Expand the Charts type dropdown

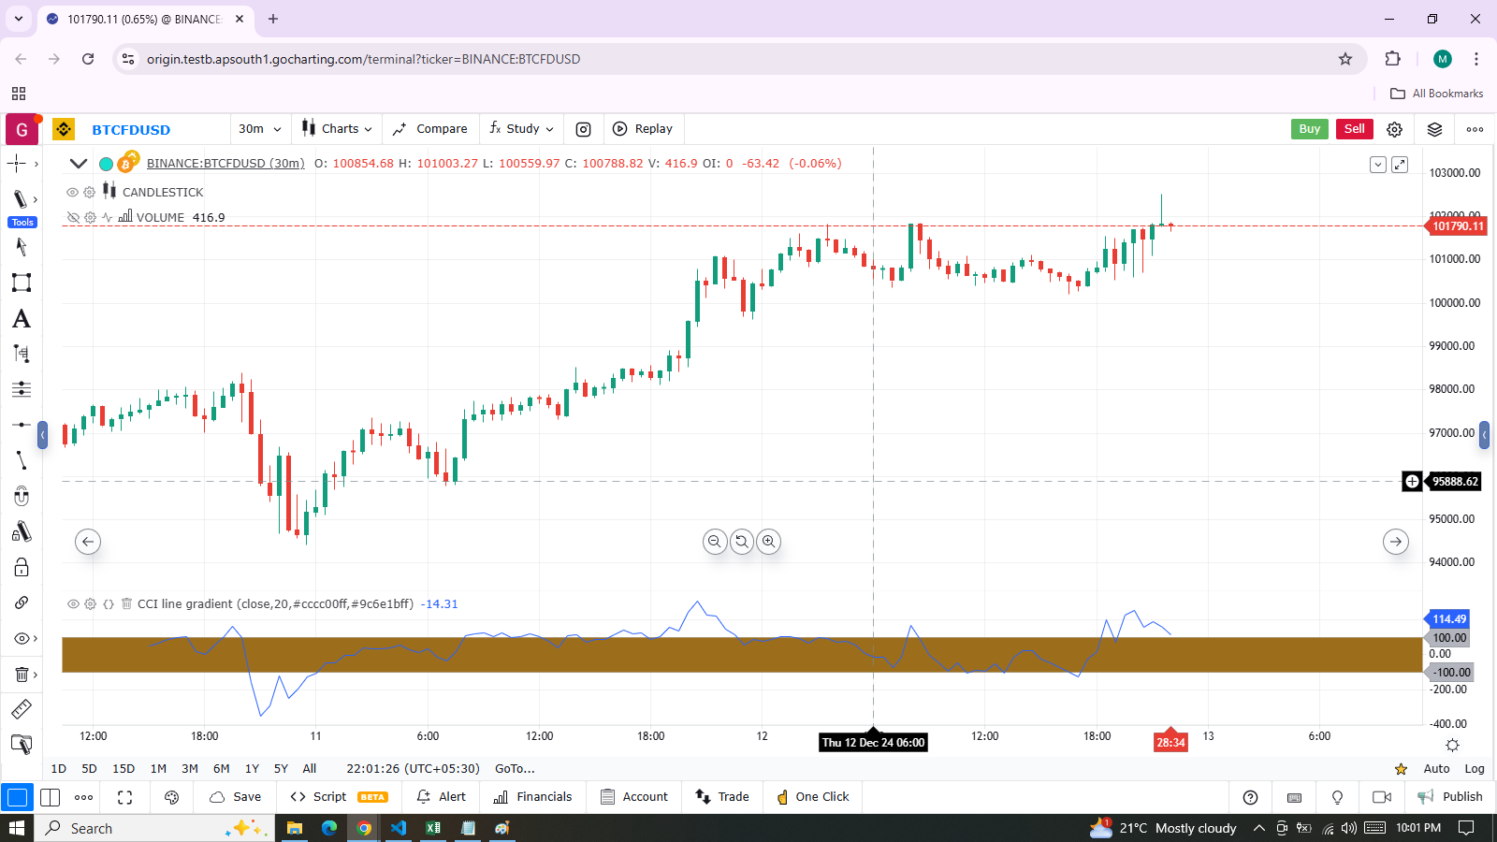tap(337, 129)
